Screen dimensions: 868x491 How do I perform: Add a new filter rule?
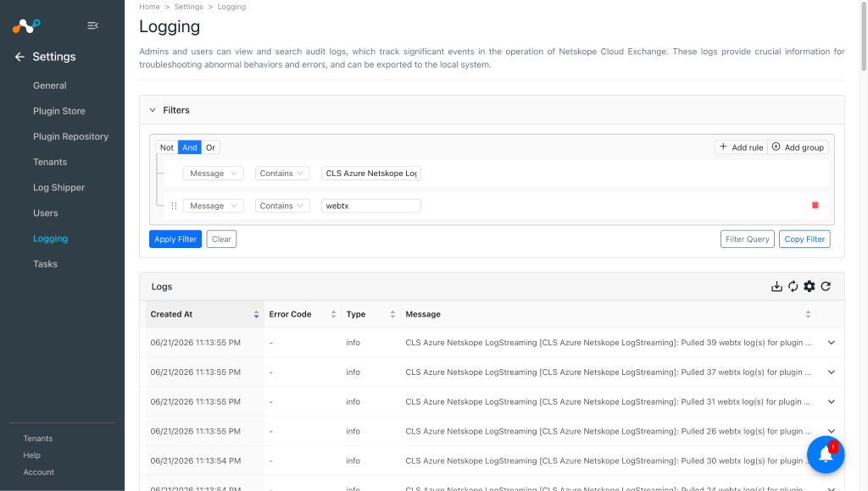click(x=741, y=147)
